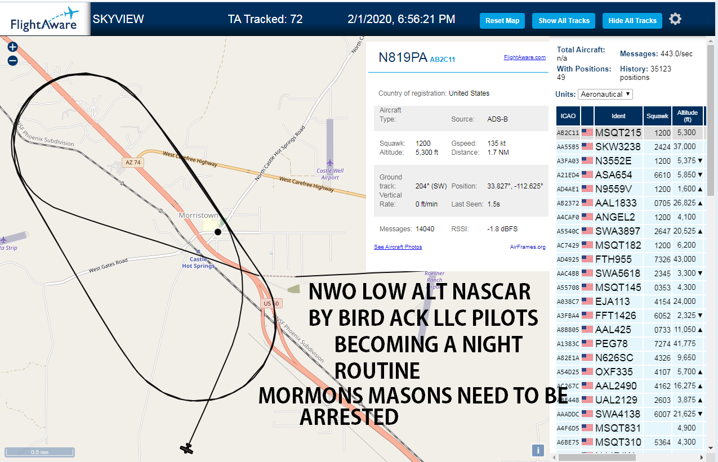Image resolution: width=718 pixels, height=462 pixels.
Task: Click the 0.5 nm map scale bar
Action: (x=39, y=452)
